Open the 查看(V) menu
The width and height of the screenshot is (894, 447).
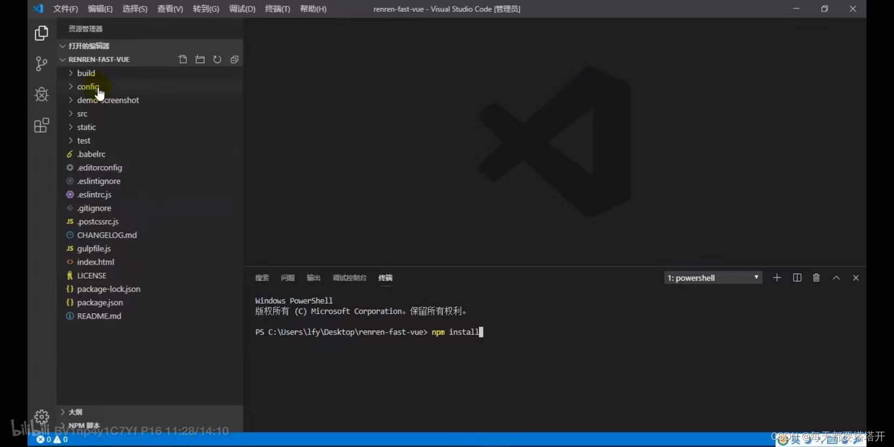click(170, 9)
